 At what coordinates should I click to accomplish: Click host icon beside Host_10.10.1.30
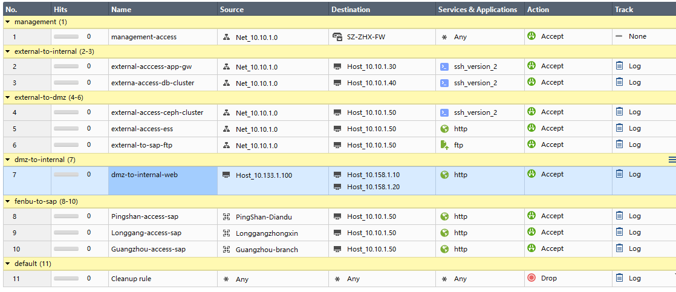coord(337,67)
